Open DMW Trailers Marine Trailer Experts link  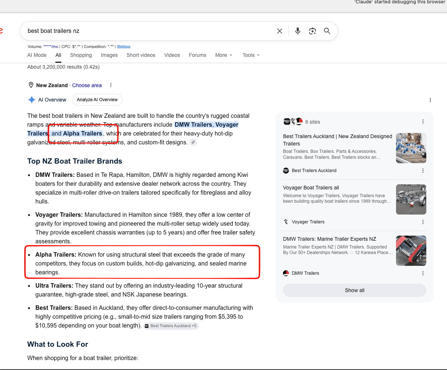click(x=330, y=239)
